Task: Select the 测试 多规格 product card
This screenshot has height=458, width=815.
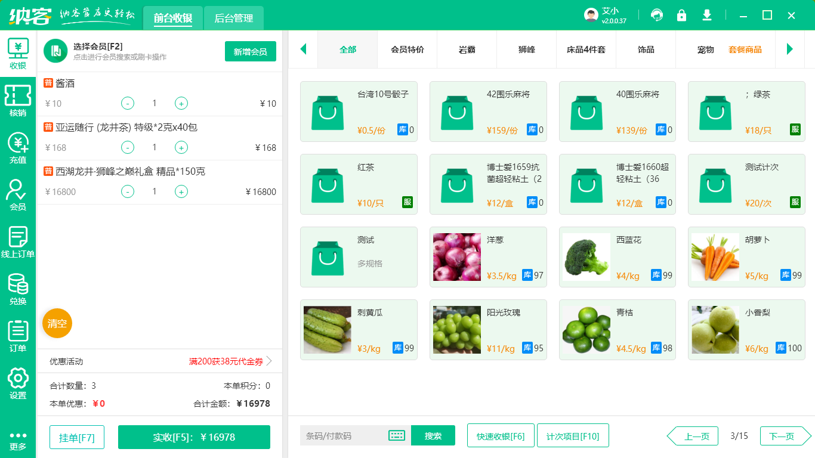Action: coord(359,257)
